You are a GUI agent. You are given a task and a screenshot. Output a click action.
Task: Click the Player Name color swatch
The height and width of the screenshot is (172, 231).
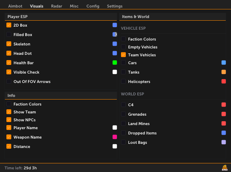pyautogui.click(x=115, y=128)
